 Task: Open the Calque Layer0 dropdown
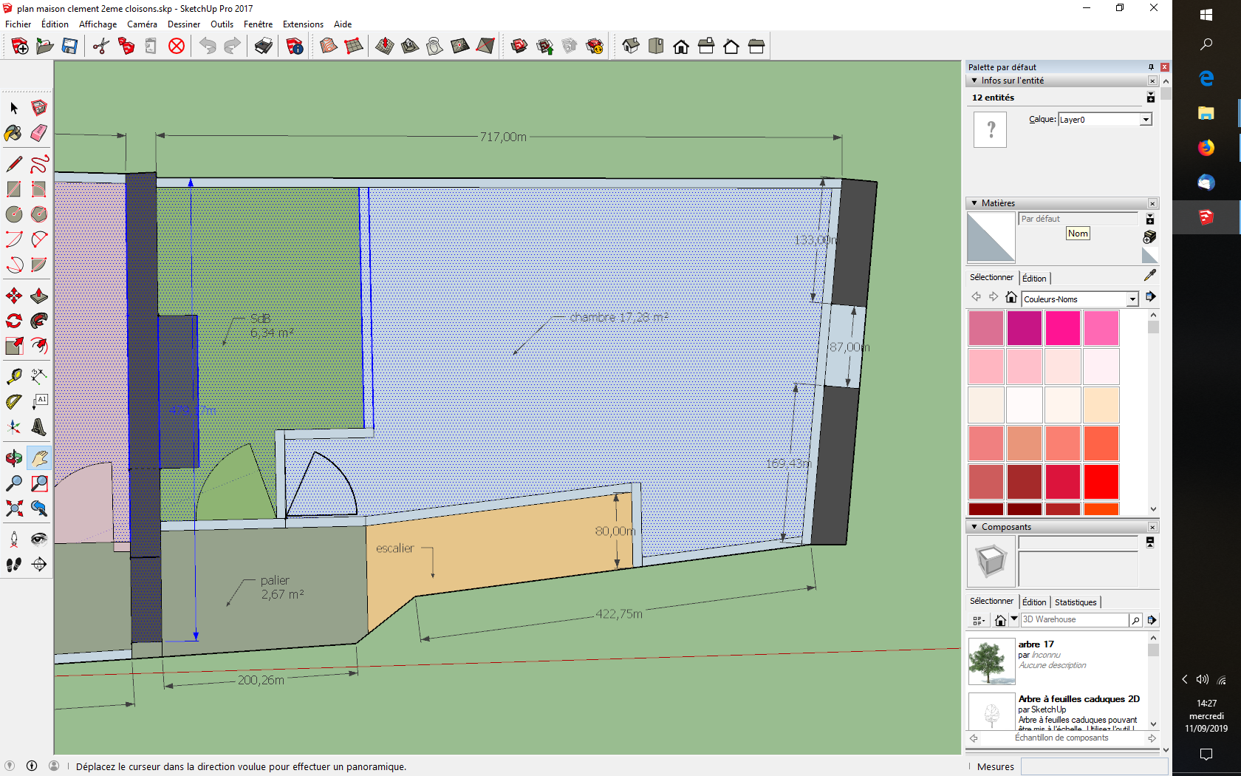tap(1146, 120)
